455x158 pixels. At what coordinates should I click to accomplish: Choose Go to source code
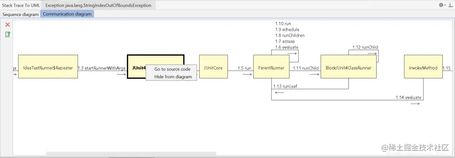point(172,69)
